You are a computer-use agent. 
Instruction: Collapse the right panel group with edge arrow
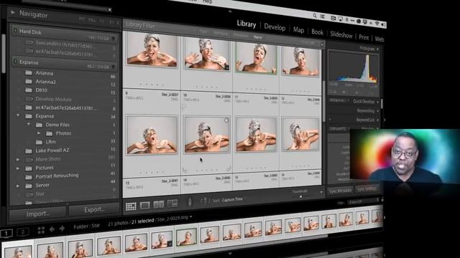(x=385, y=120)
